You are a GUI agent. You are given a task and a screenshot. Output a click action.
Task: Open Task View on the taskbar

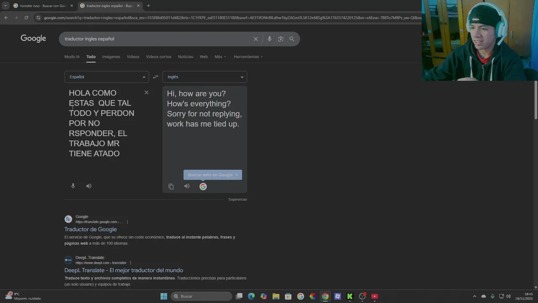(239, 296)
